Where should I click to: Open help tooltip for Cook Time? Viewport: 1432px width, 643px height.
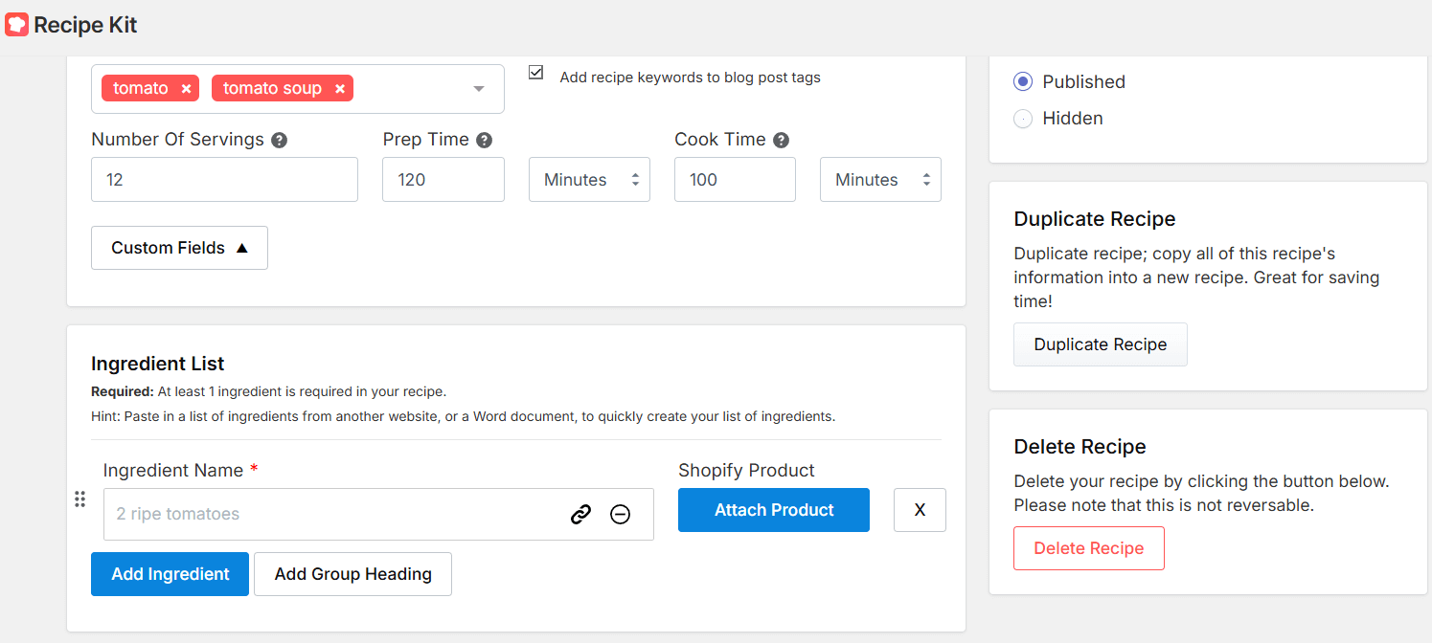(x=782, y=141)
